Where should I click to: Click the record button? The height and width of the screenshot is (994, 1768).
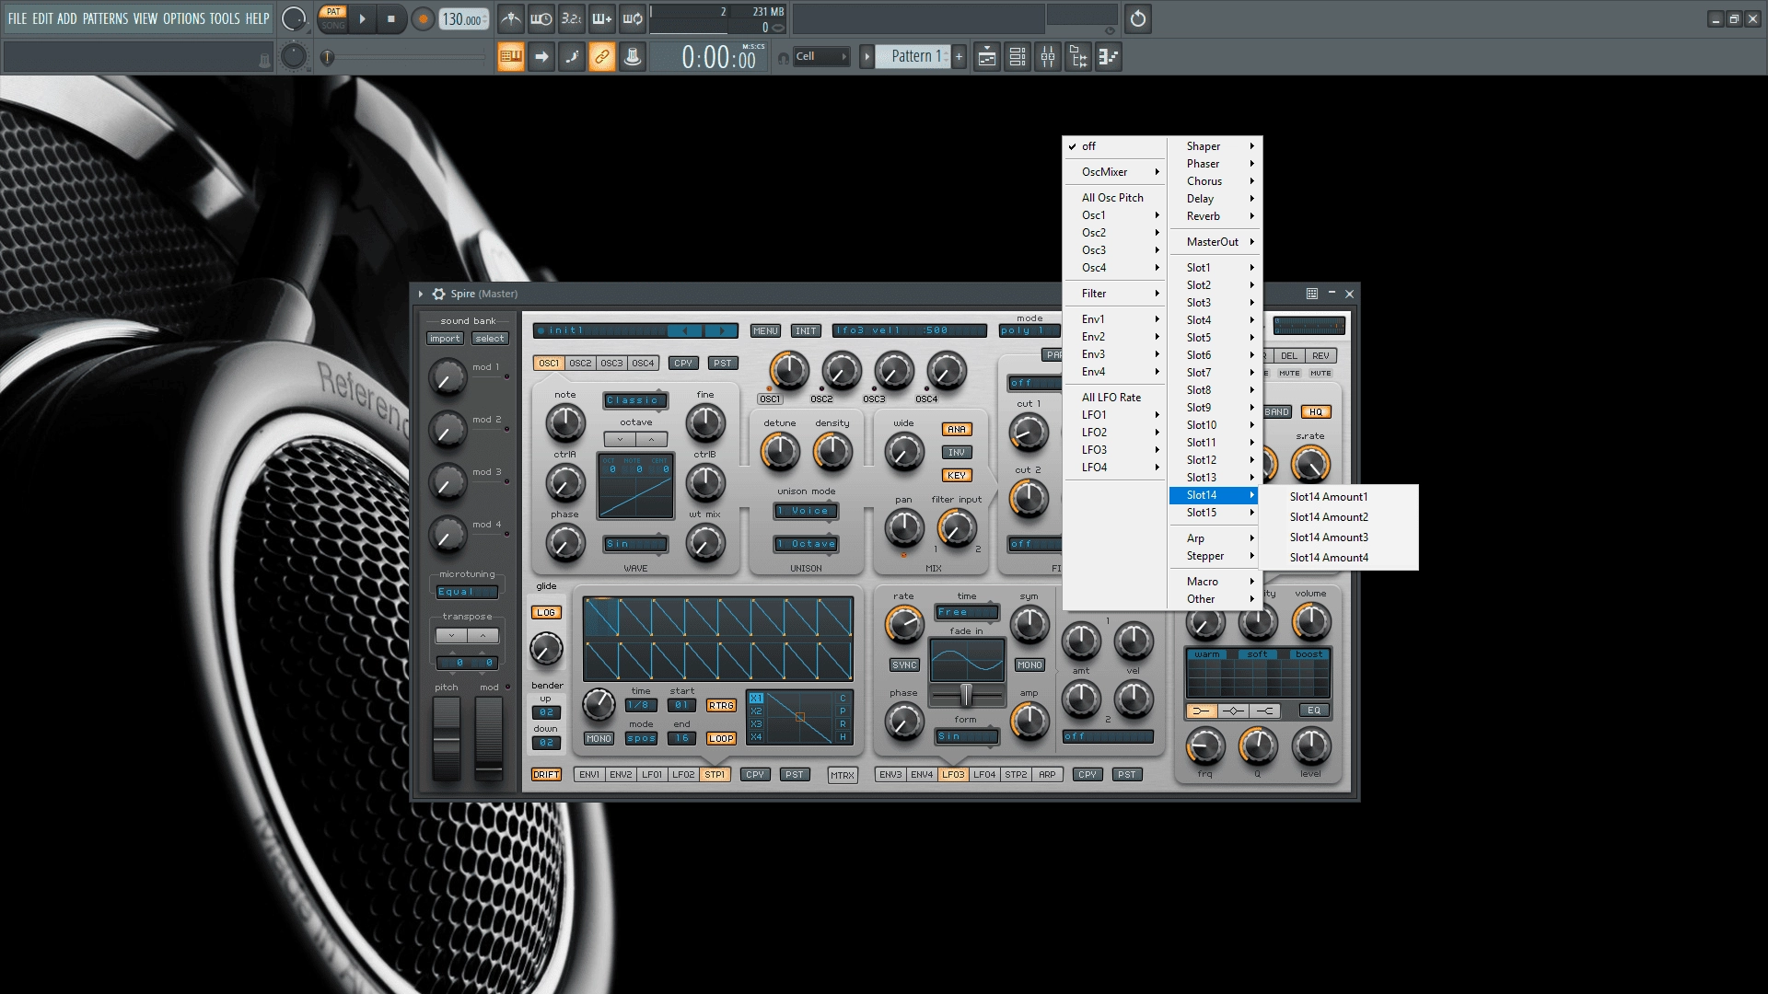tap(423, 18)
